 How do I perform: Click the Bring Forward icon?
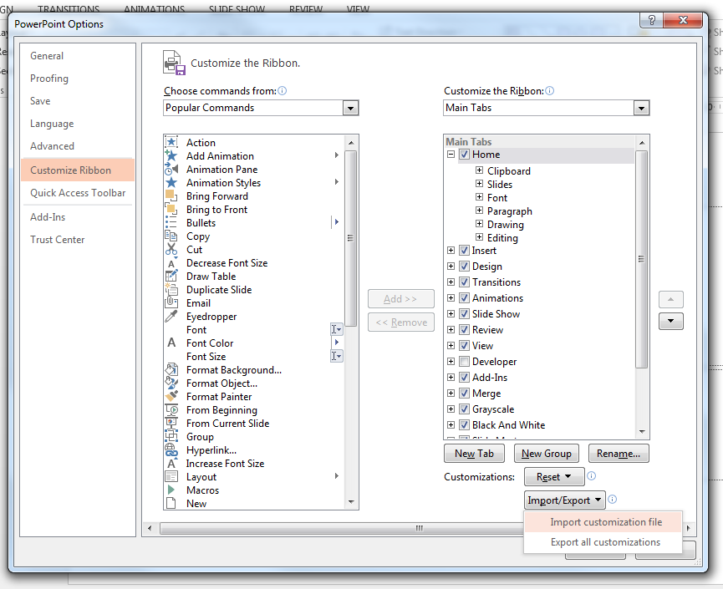click(x=171, y=195)
